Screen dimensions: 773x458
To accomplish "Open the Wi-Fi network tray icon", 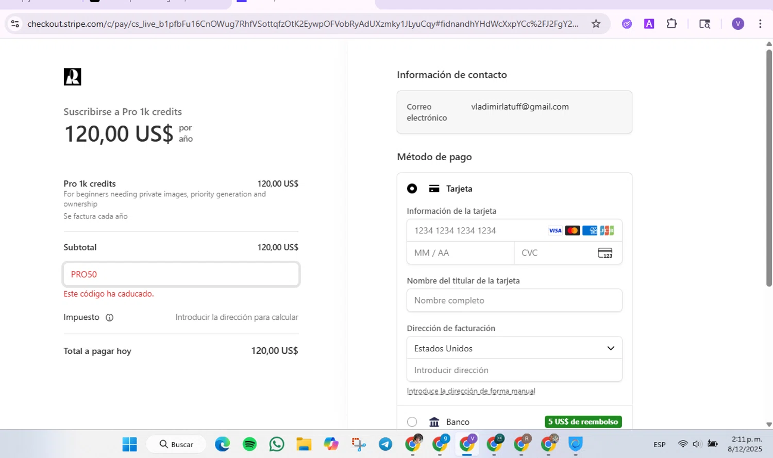I will tap(683, 444).
